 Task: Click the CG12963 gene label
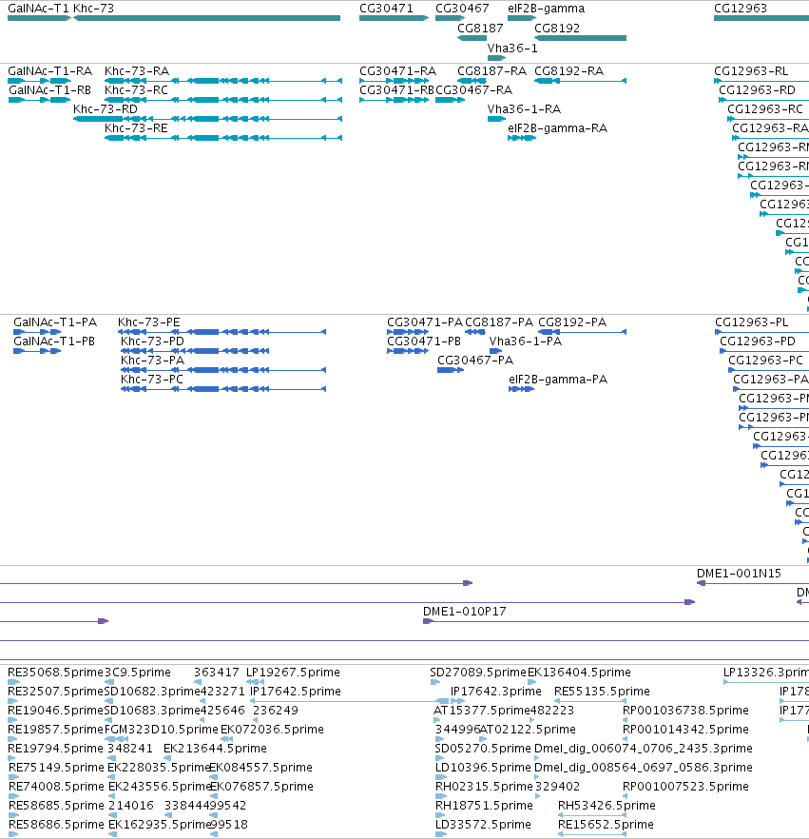tap(741, 9)
